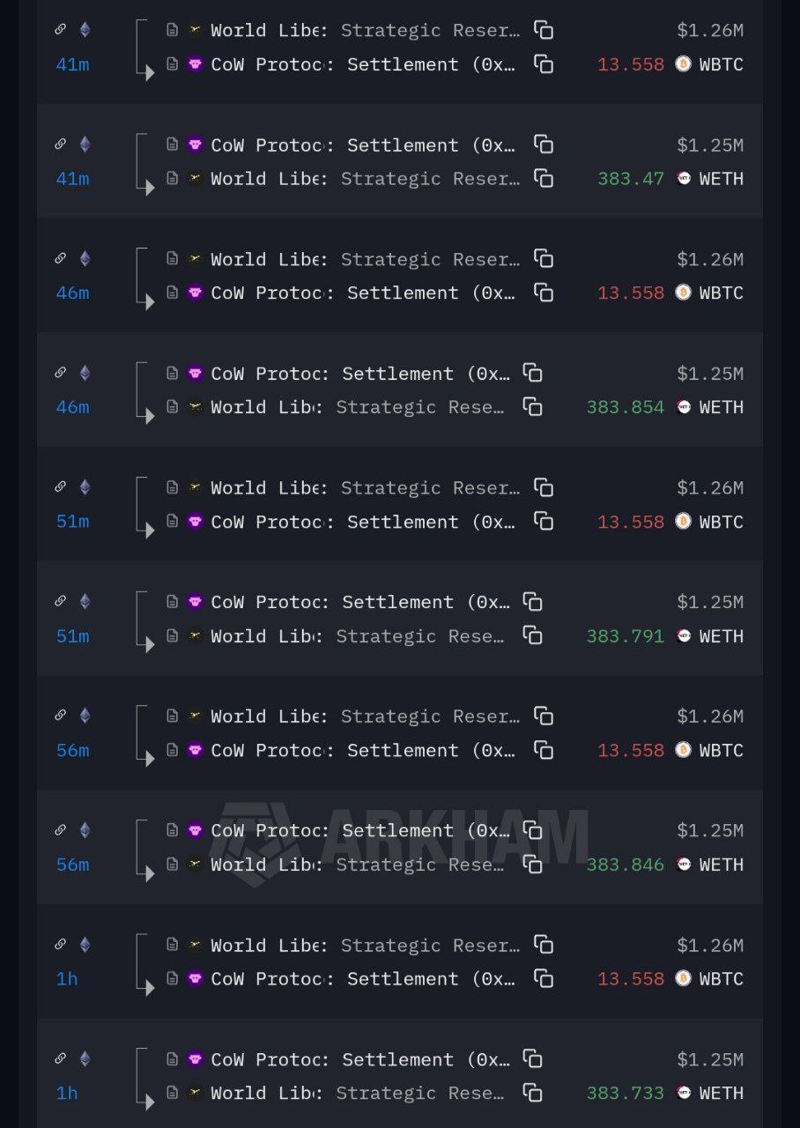800x1128 pixels.
Task: Click chain-link icon of 383.733 WETH transaction
Action: click(60, 1058)
